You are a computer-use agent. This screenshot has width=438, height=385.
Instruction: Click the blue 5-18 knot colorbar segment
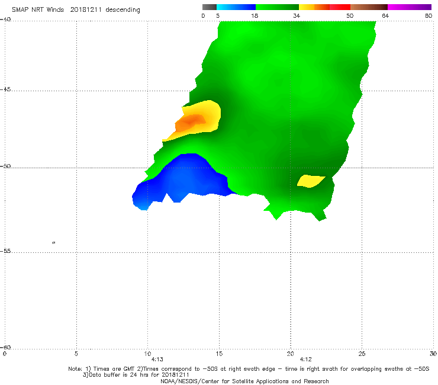(x=236, y=7)
